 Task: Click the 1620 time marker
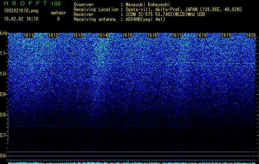pyautogui.click(x=251, y=35)
